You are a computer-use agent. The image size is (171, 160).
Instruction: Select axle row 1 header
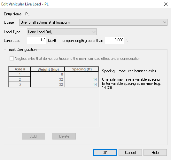coord(19,74)
